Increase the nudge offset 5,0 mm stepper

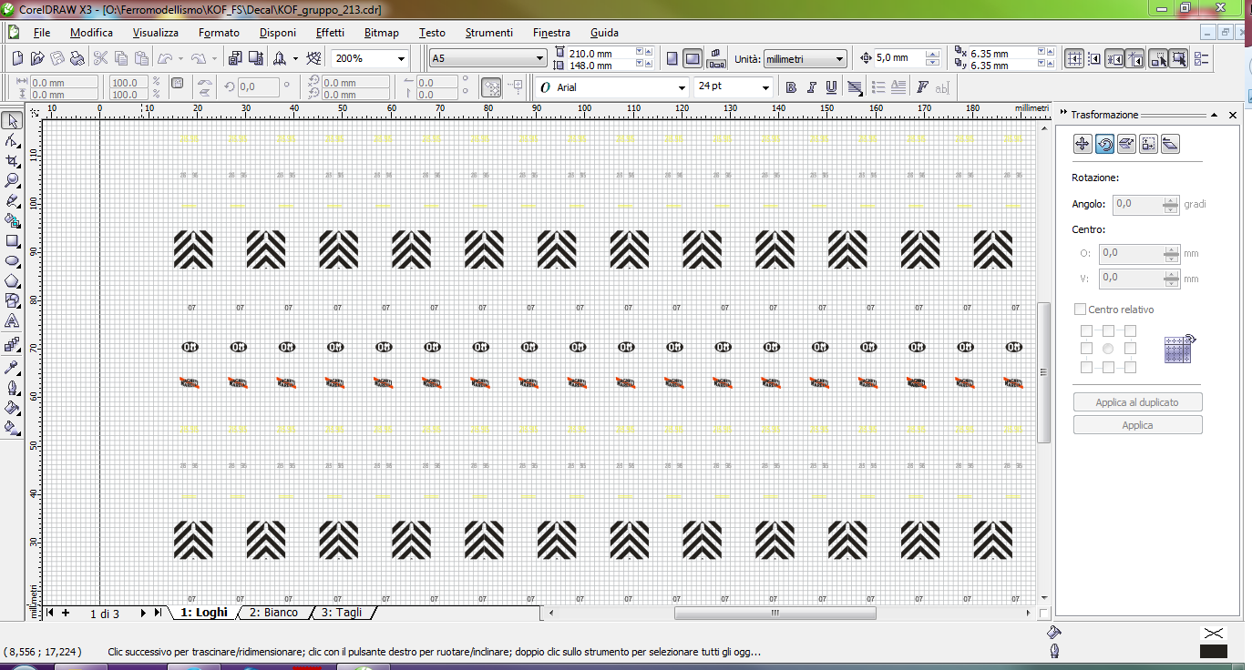point(932,54)
